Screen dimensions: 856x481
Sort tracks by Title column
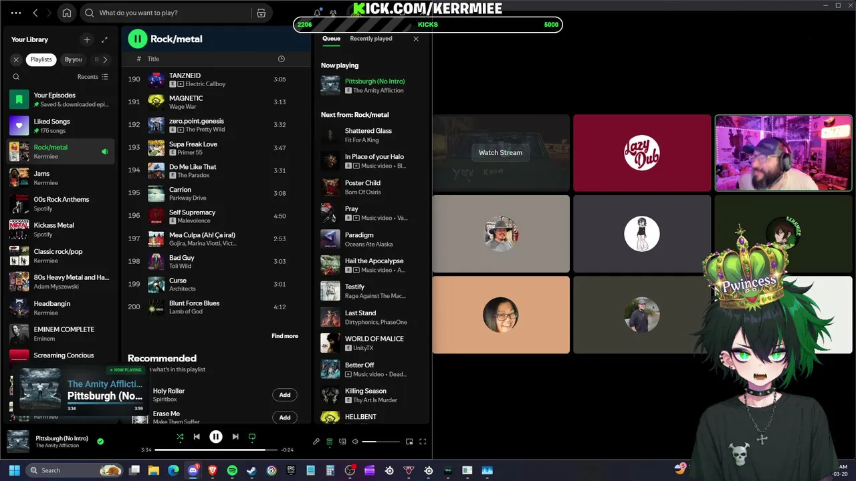click(x=153, y=59)
